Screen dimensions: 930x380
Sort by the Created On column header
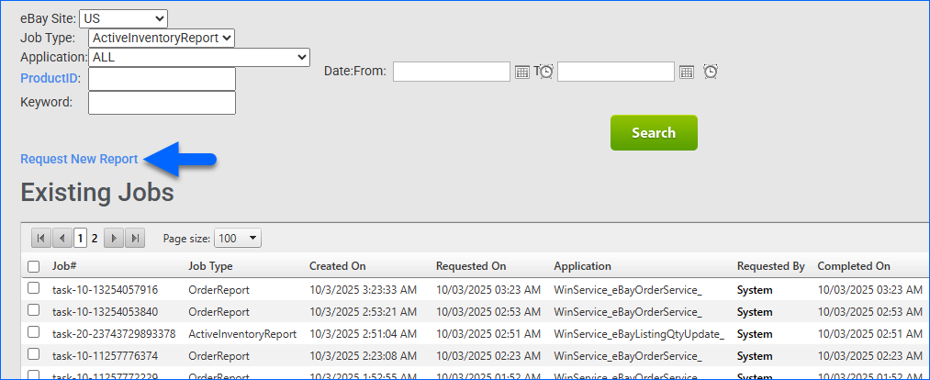pos(337,266)
